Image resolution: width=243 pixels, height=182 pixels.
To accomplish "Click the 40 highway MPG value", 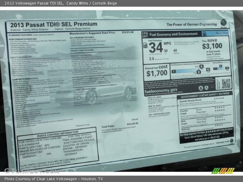I will 175,50.
